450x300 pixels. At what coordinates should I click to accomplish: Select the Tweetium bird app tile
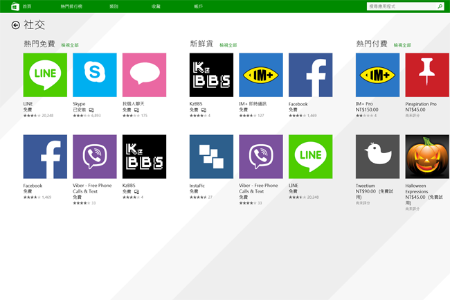(377, 157)
